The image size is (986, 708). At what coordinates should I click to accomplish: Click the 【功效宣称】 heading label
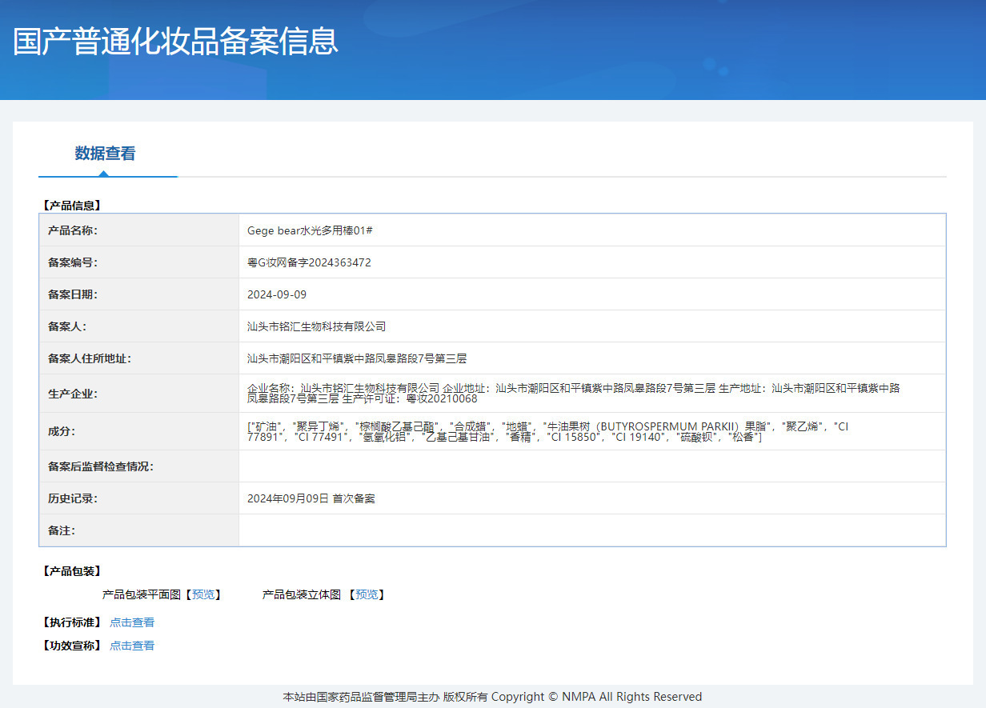click(x=71, y=646)
